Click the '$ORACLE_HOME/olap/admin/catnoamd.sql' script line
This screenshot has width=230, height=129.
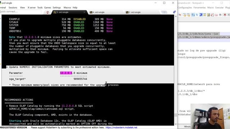coord(42,109)
